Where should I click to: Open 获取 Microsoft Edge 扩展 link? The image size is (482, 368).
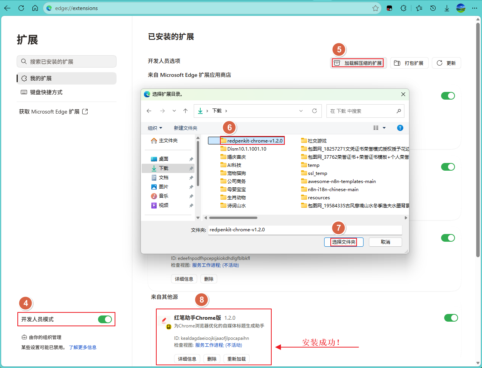53,112
